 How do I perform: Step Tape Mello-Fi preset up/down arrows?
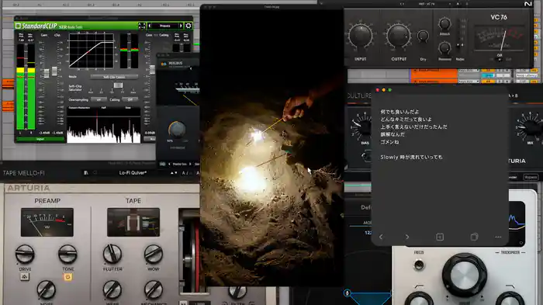(174, 172)
